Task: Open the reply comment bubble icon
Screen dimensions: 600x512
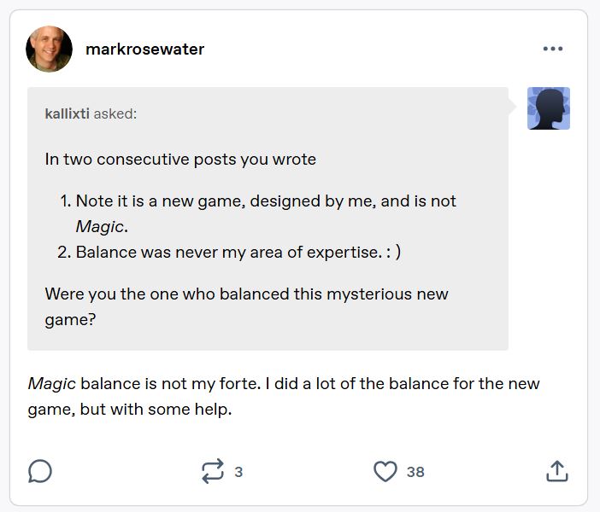Action: coord(40,471)
